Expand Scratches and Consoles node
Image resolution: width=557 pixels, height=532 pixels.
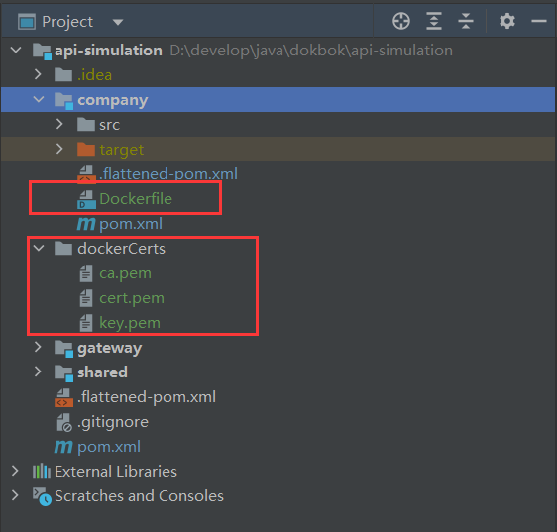click(15, 495)
